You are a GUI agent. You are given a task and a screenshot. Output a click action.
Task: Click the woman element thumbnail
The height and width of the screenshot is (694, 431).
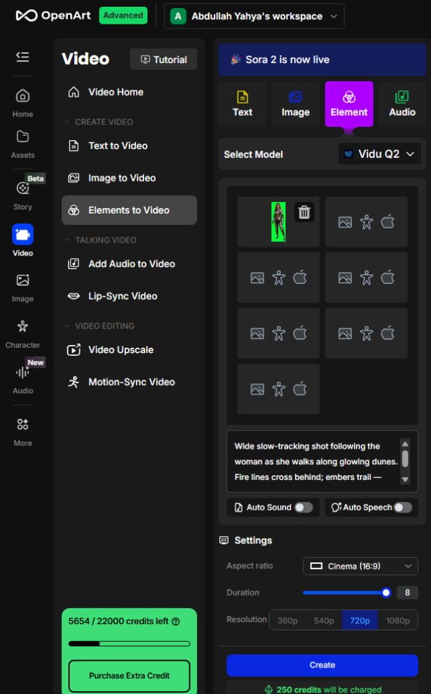[278, 222]
